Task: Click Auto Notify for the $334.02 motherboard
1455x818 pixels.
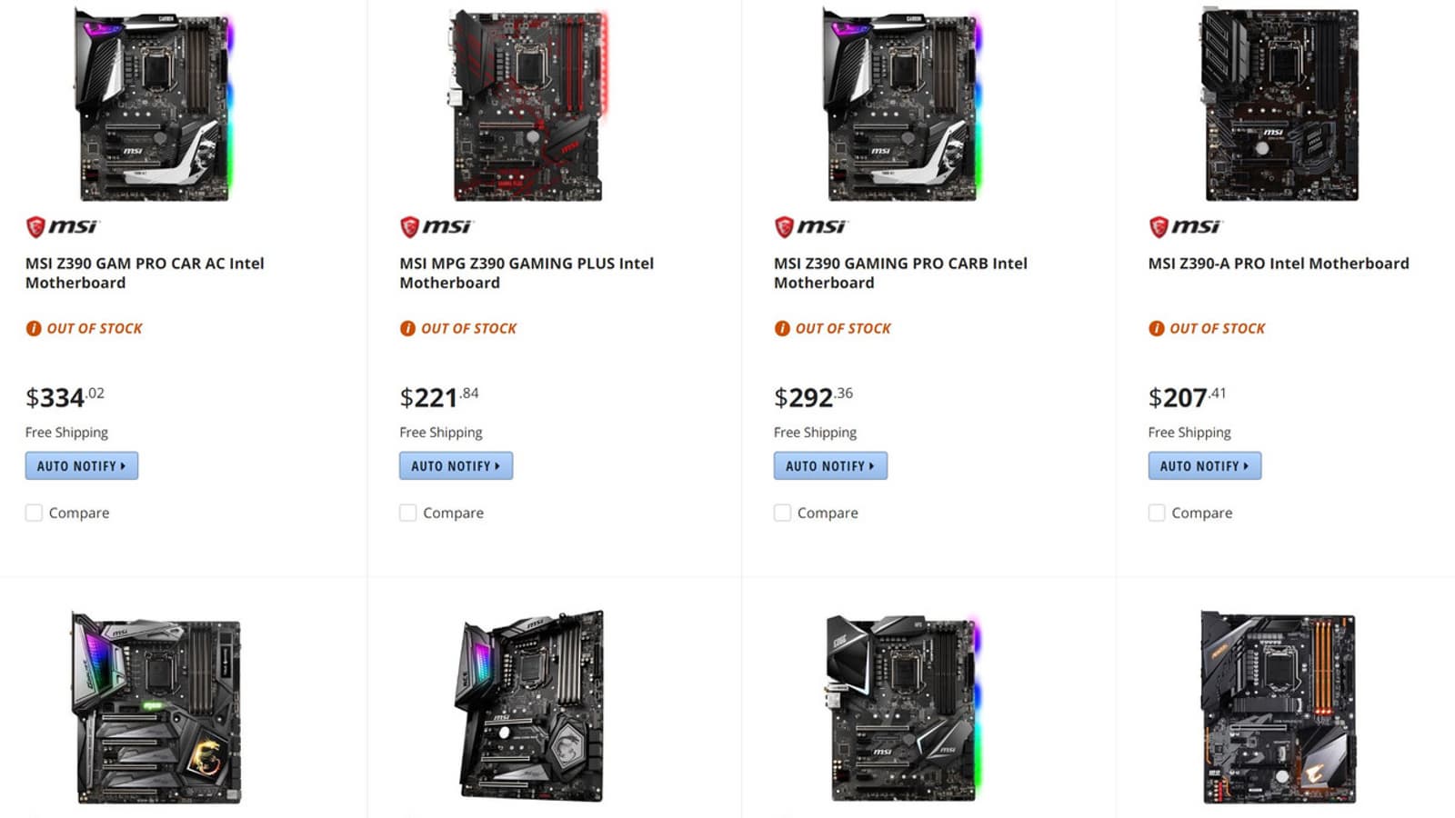Action: pyautogui.click(x=82, y=465)
